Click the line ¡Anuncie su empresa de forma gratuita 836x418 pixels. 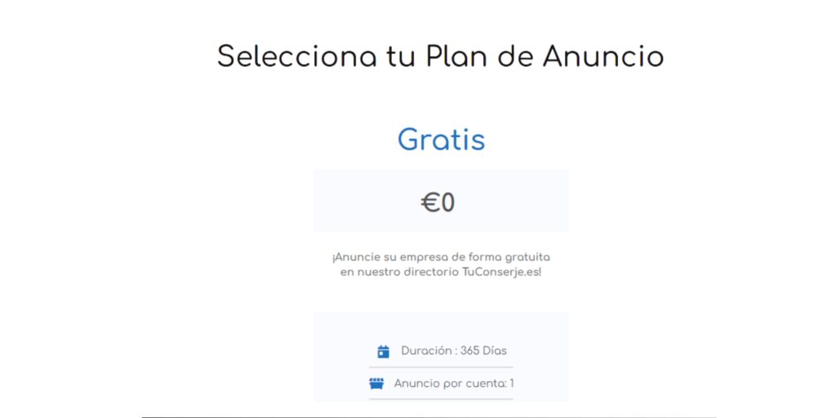[440, 257]
